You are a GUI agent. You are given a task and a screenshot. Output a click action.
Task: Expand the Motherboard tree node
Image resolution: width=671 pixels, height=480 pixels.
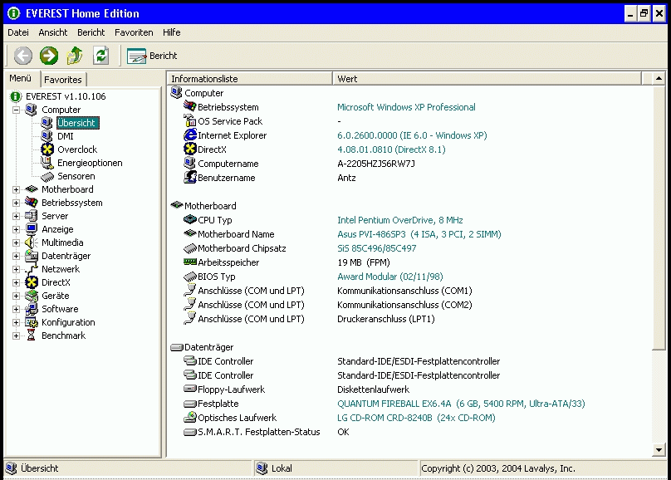pos(16,189)
